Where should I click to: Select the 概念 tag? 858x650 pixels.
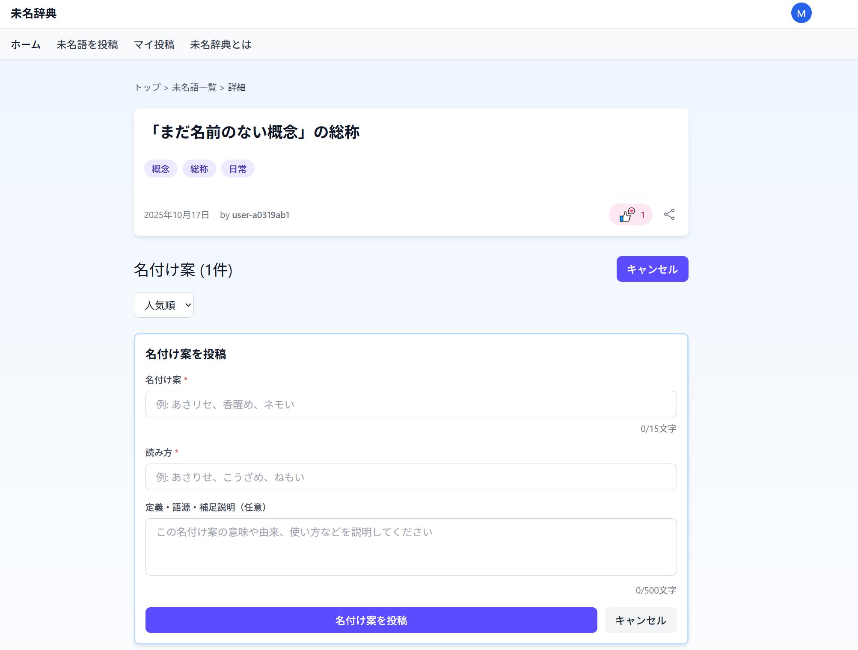(160, 169)
